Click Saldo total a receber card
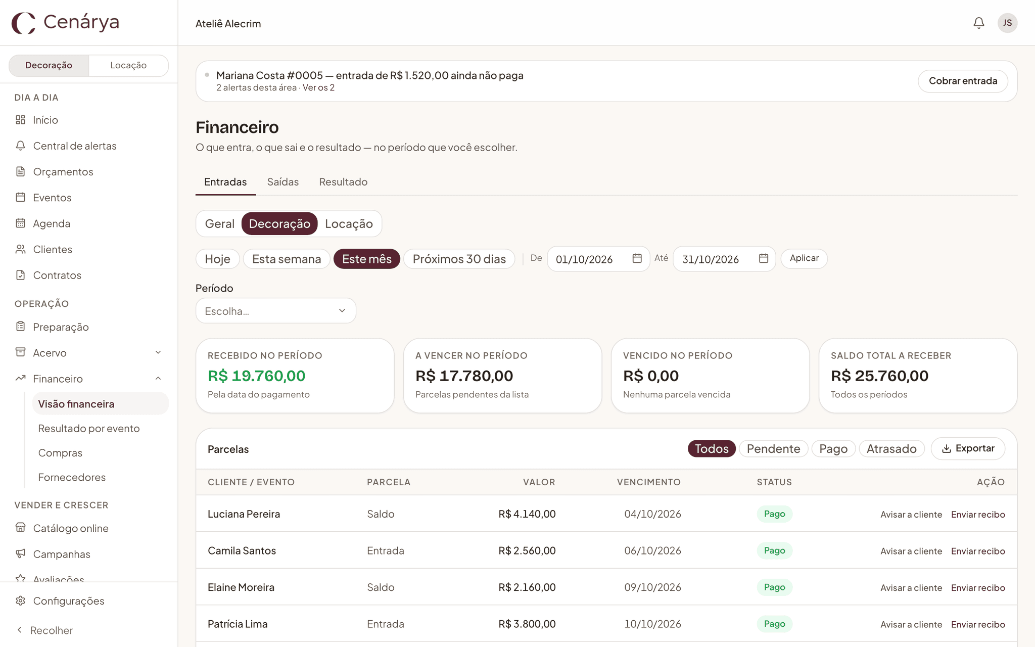Screen dimensions: 1035x647 pyautogui.click(x=918, y=376)
